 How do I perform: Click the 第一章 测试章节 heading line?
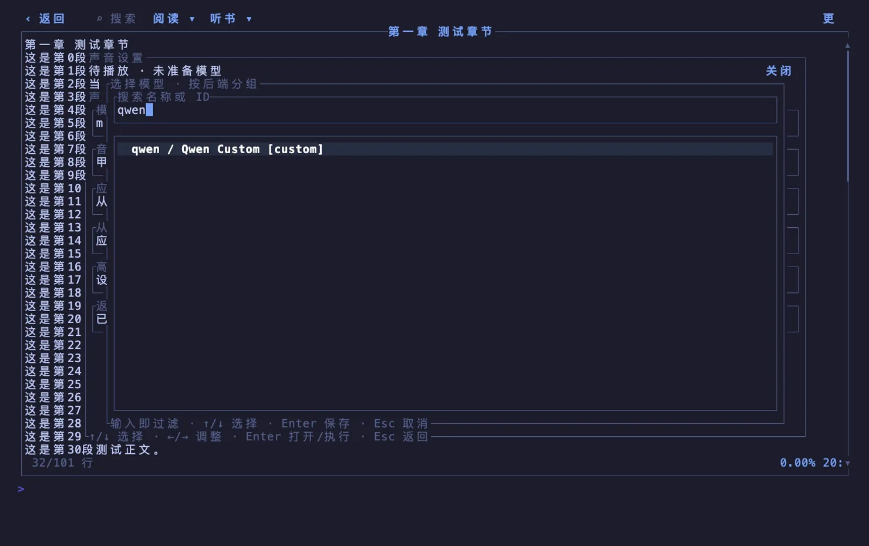[77, 45]
